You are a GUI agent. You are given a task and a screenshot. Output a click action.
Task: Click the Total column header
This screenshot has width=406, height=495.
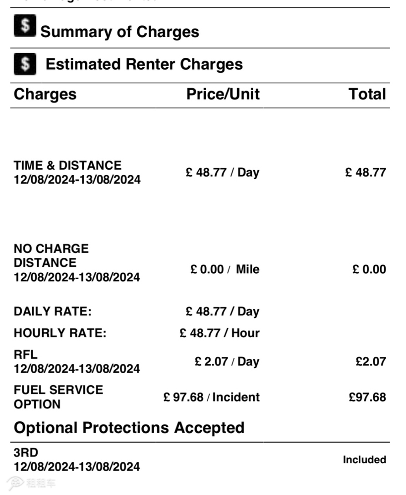(367, 94)
